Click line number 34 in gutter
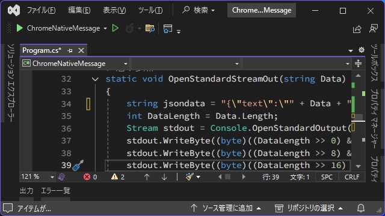Image resolution: width=385 pixels, height=216 pixels. click(66, 104)
